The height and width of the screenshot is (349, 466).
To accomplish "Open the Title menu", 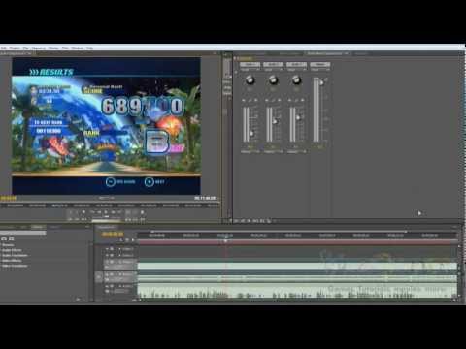I will click(65, 48).
